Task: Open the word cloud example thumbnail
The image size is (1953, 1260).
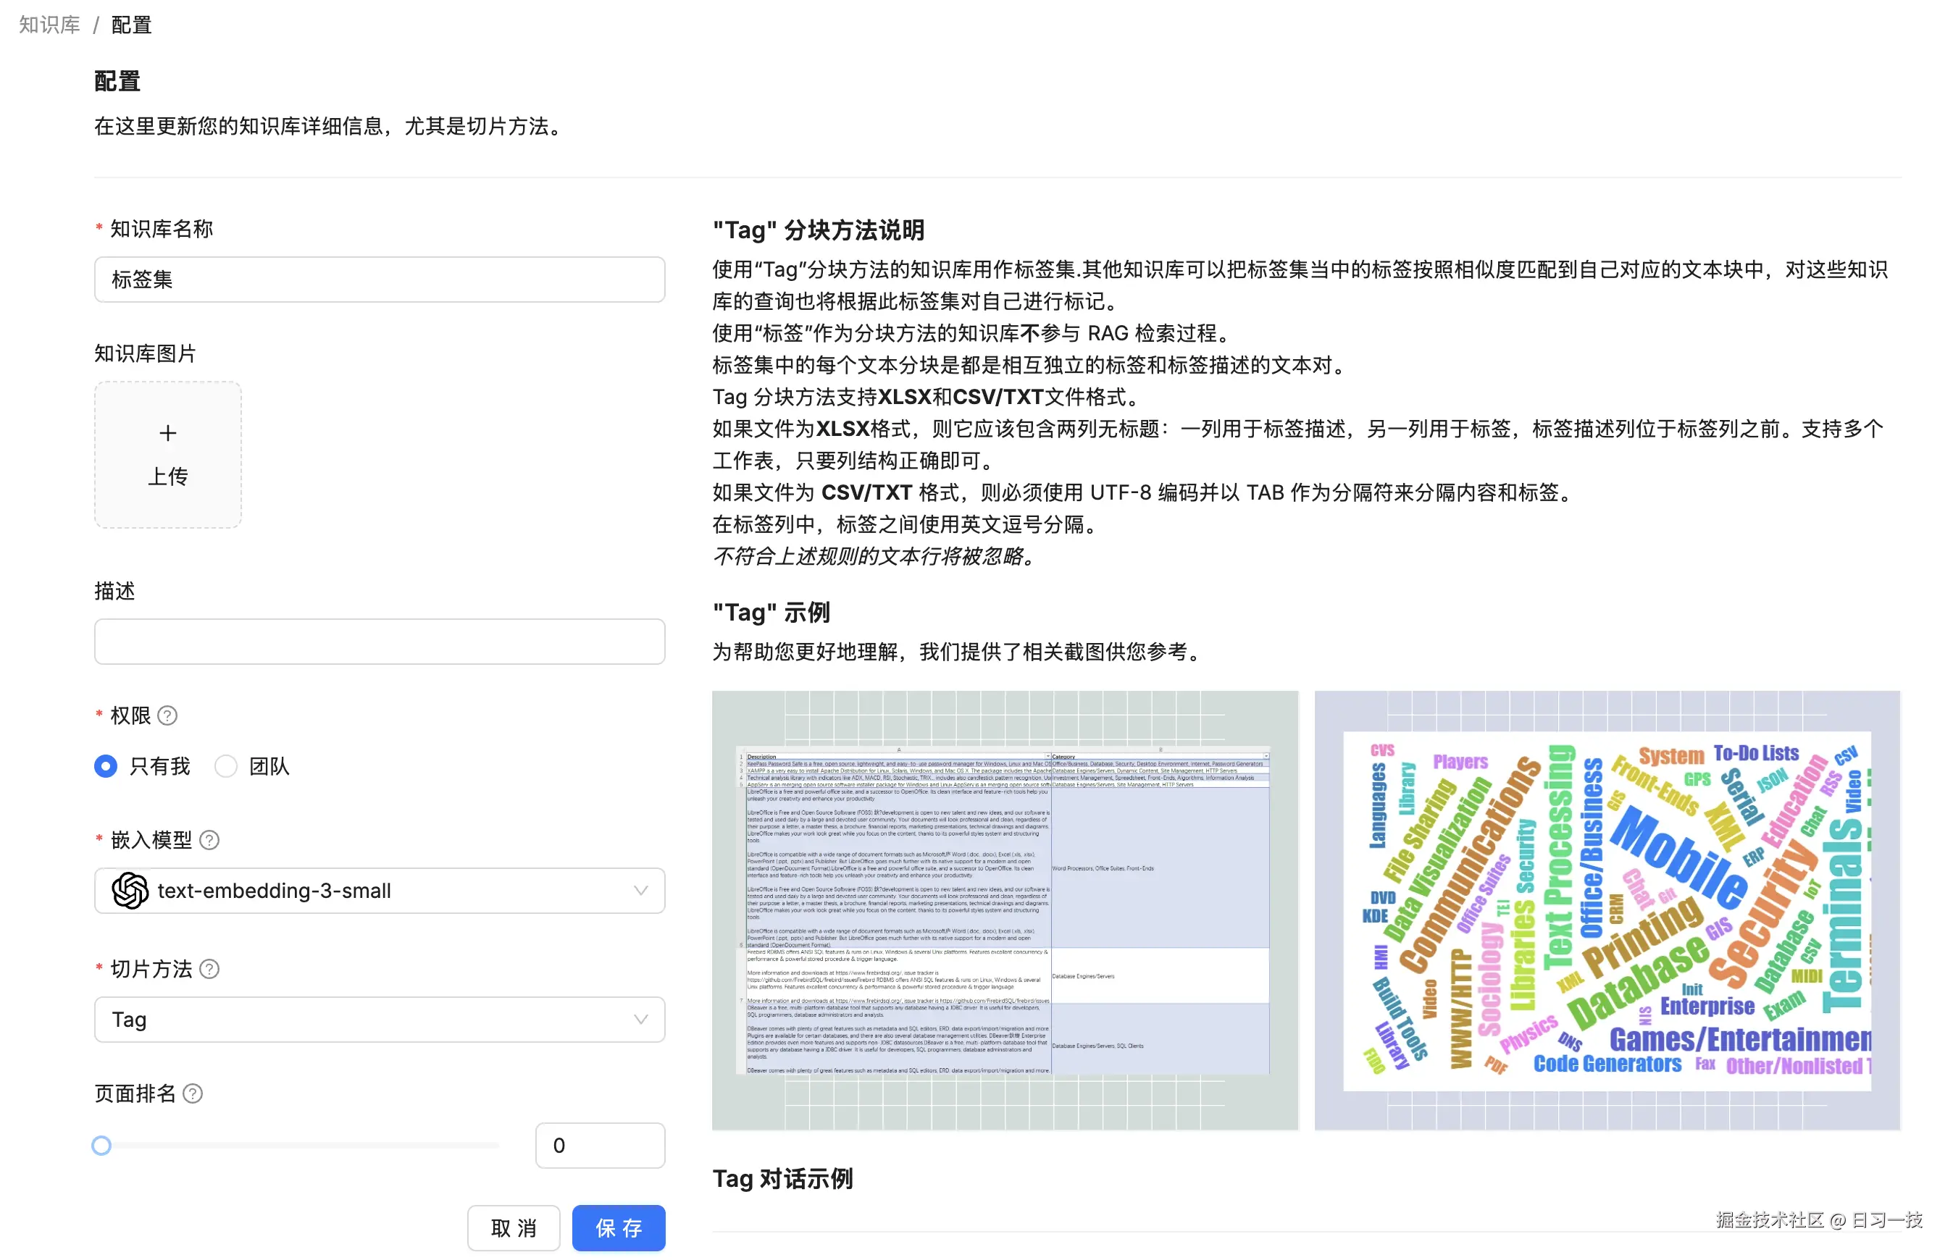Action: click(1607, 911)
